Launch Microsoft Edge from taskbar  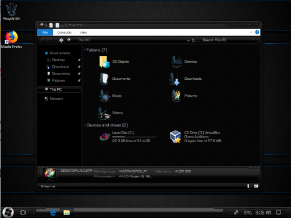click(x=53, y=213)
